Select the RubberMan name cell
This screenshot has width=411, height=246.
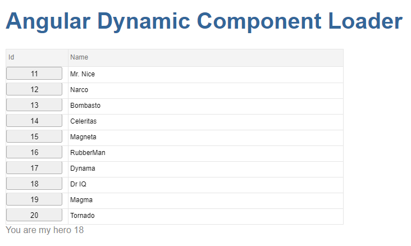point(88,153)
